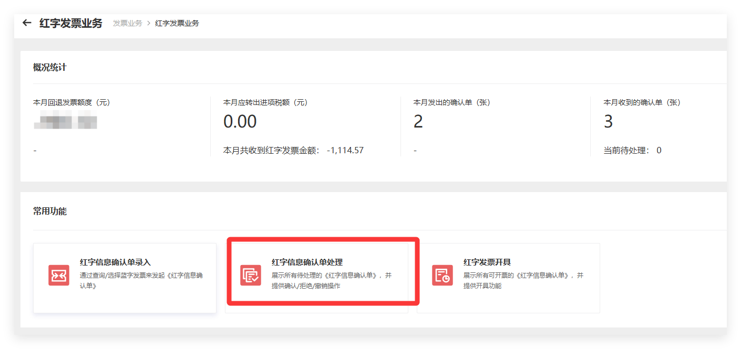Open the 红字信息确认单处理 card title
The height and width of the screenshot is (349, 741).
coord(307,262)
